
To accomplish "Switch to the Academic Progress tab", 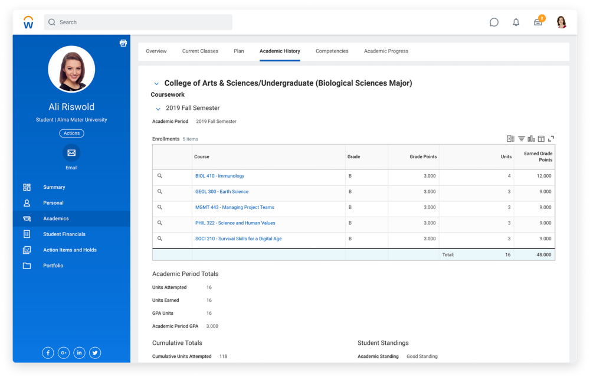I will coord(386,51).
